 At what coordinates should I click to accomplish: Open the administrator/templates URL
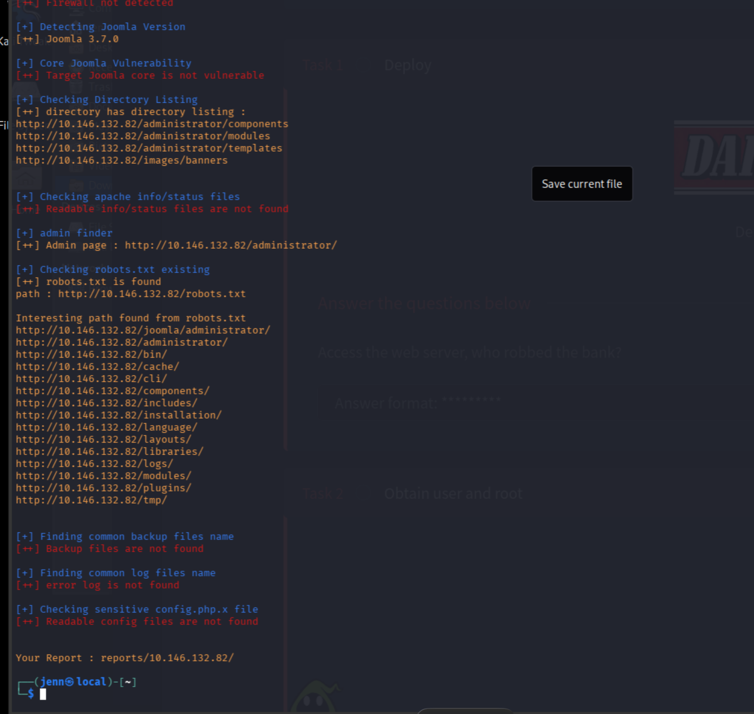pos(149,148)
